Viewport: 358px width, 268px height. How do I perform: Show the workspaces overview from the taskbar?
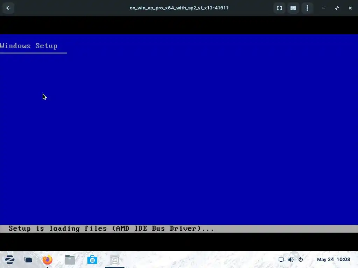28,260
